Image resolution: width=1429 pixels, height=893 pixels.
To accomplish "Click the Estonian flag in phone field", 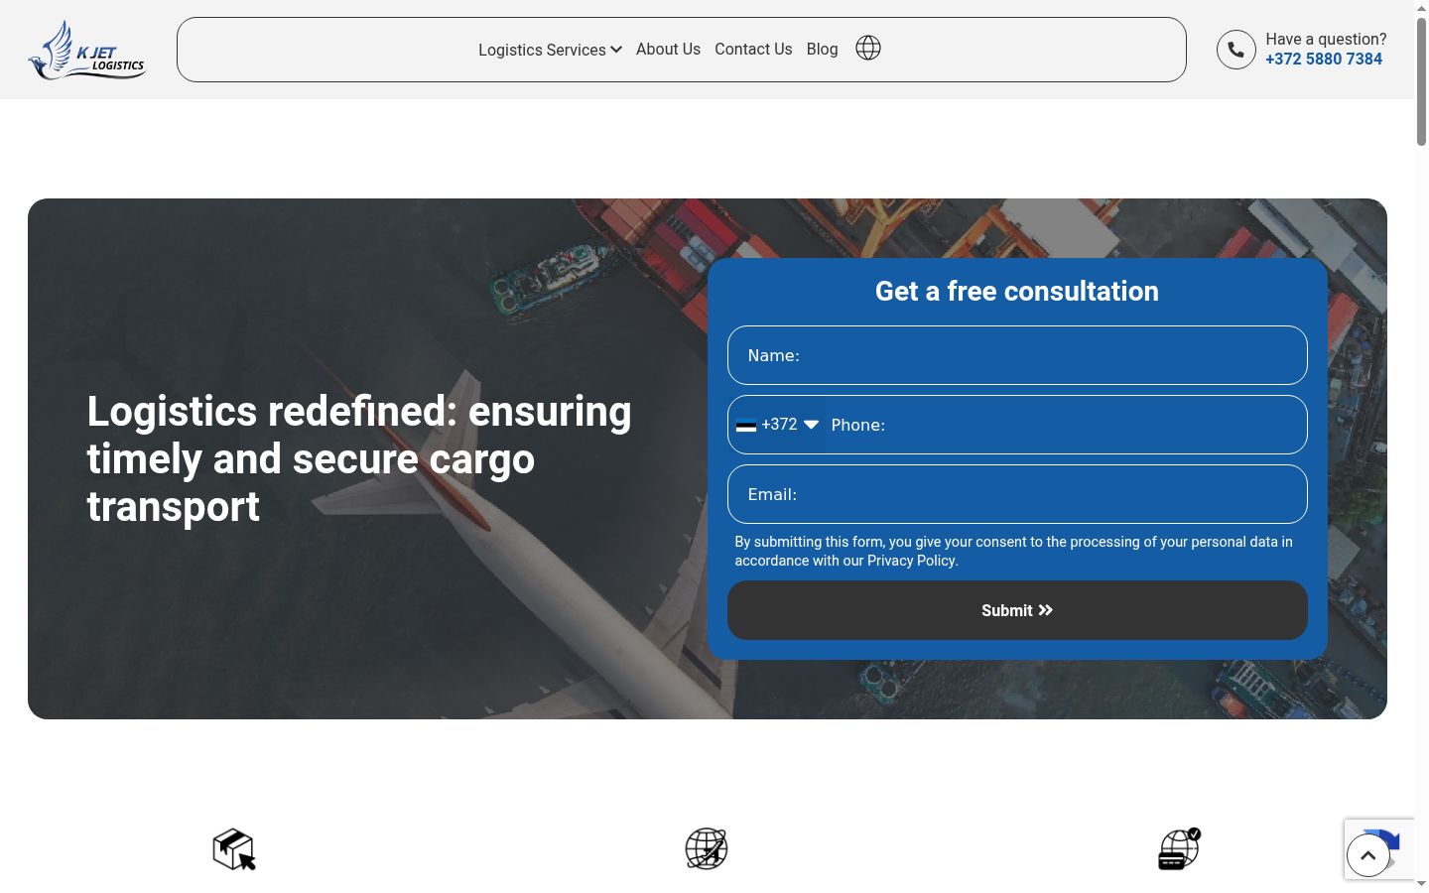I will coord(746,425).
